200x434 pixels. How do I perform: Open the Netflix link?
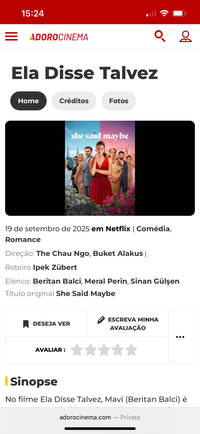pyautogui.click(x=118, y=229)
